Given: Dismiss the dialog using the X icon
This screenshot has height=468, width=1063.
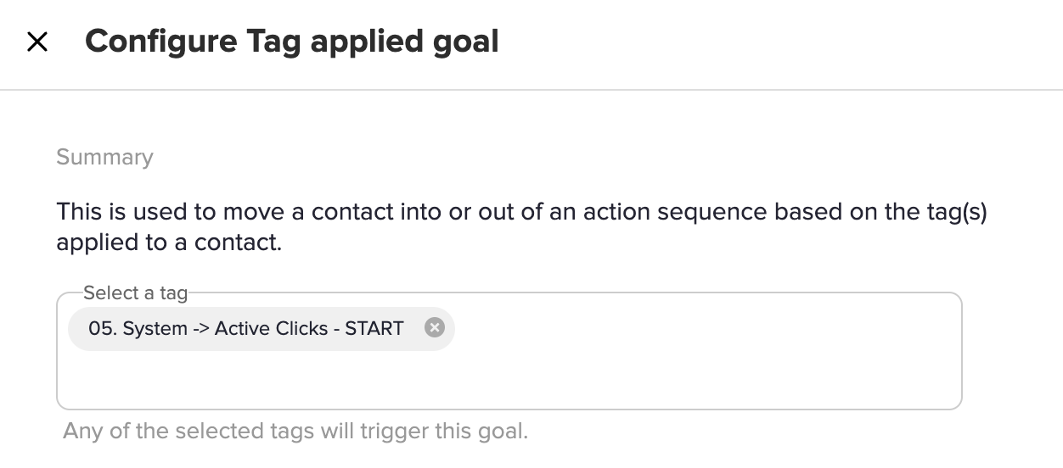Looking at the screenshot, I should tap(37, 42).
